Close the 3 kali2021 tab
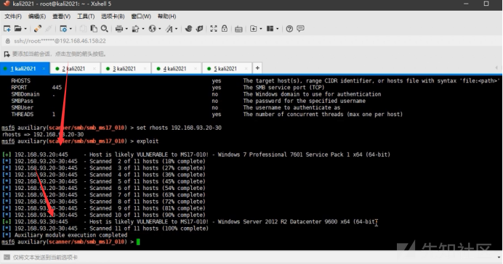 pos(145,68)
